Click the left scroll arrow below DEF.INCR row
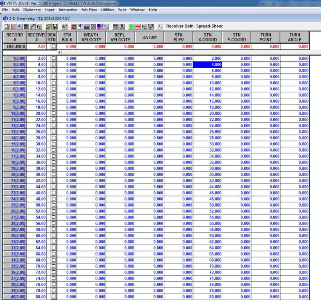Viewport: 321px width, 300px height. tap(59, 53)
